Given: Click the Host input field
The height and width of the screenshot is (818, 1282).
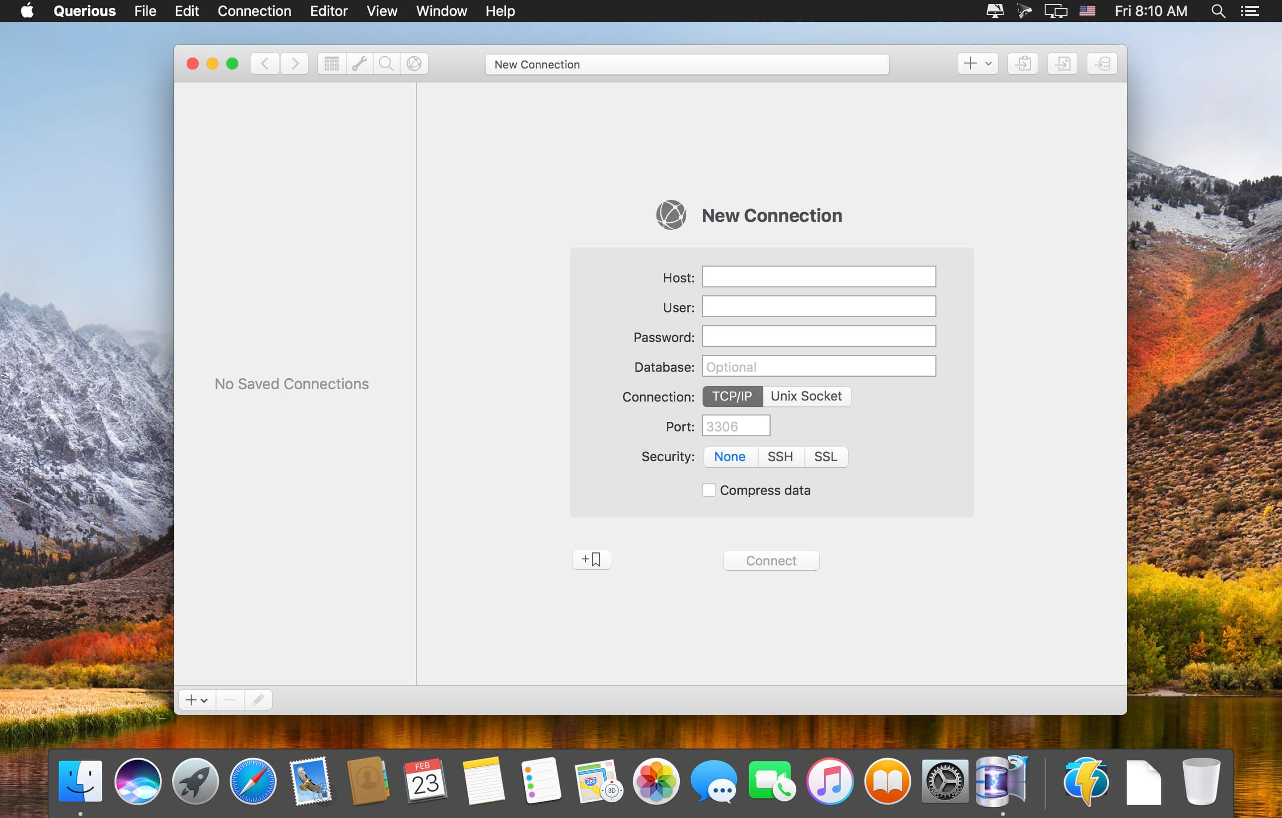Looking at the screenshot, I should click(818, 277).
